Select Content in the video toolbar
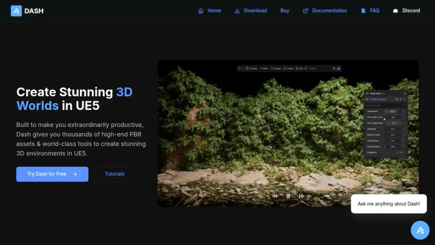 tap(251, 68)
